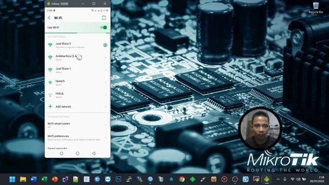This screenshot has height=185, width=329.
Task: Open the chevron on the Uyeach row
Action: coord(105,82)
